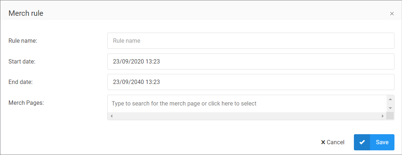Save the merch rule
The height and width of the screenshot is (155, 402).
(374, 142)
